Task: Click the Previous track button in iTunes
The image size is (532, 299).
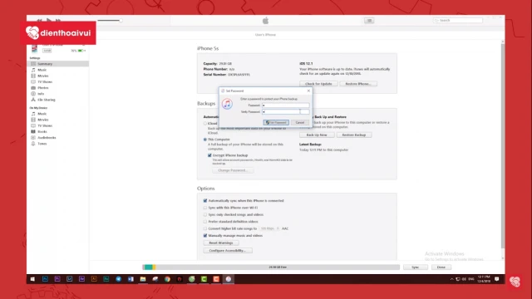Action: [x=40, y=21]
